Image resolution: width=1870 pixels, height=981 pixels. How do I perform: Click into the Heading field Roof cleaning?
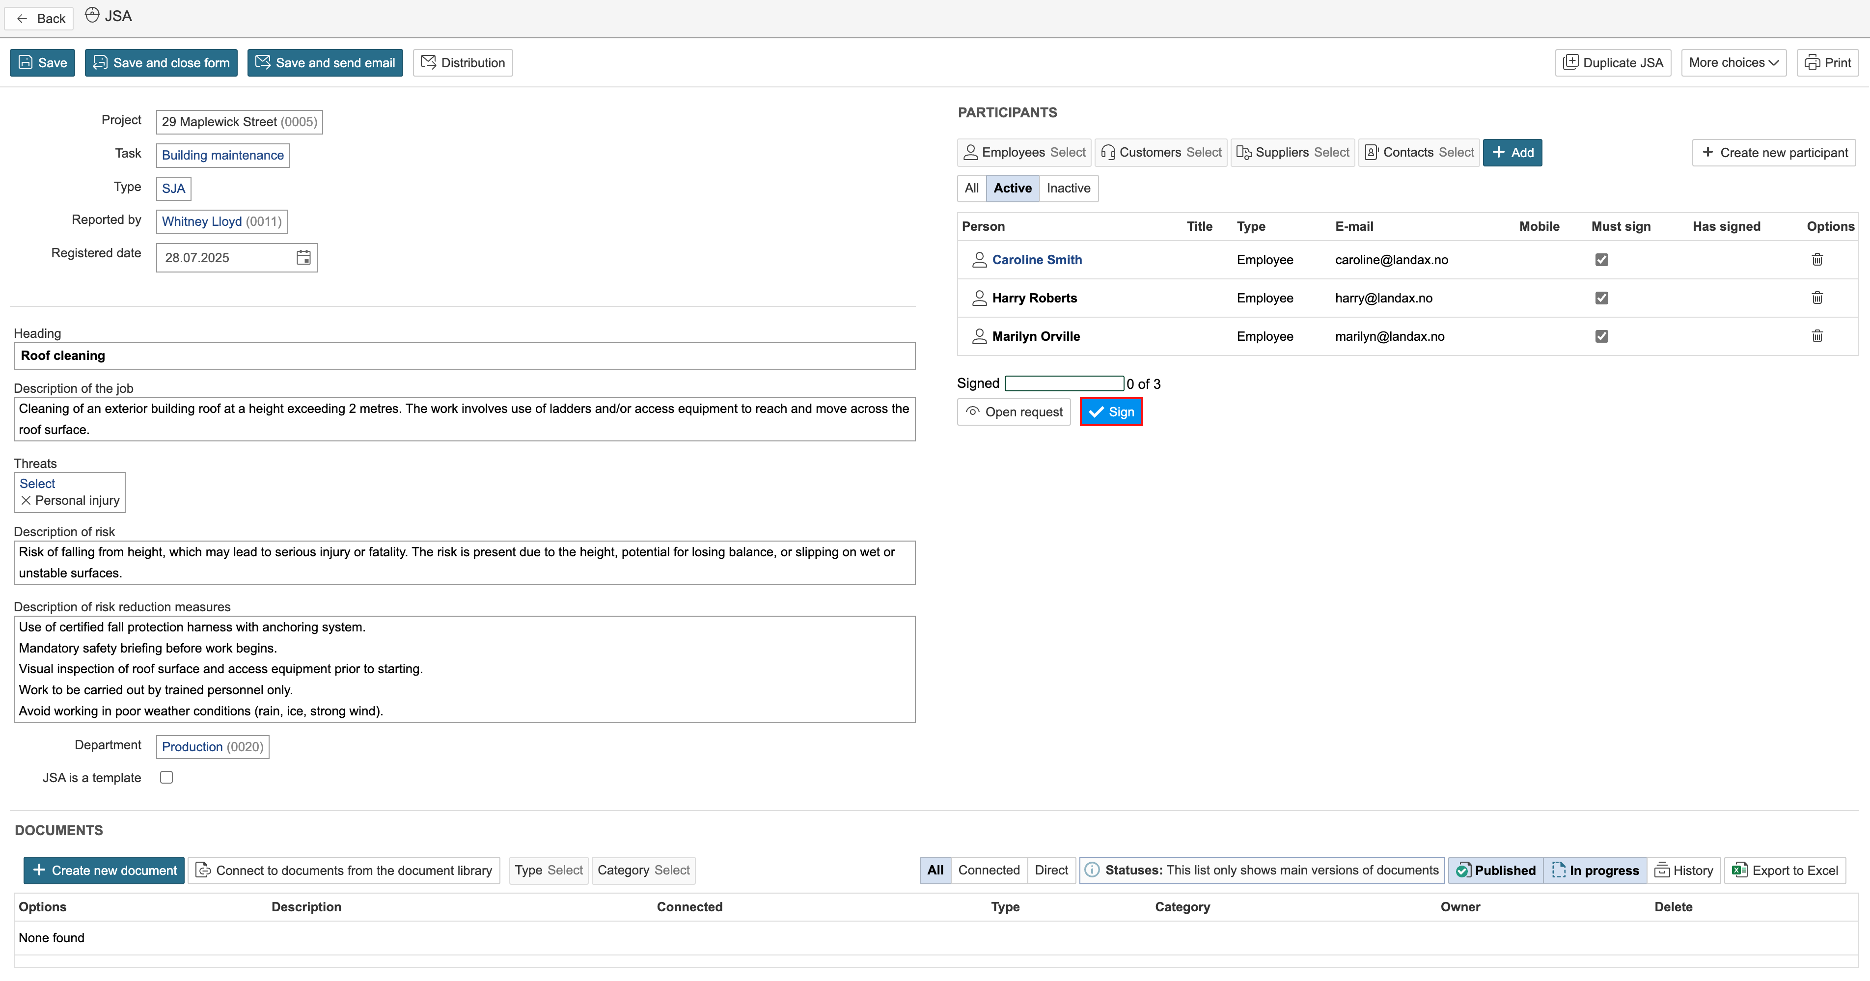[464, 355]
